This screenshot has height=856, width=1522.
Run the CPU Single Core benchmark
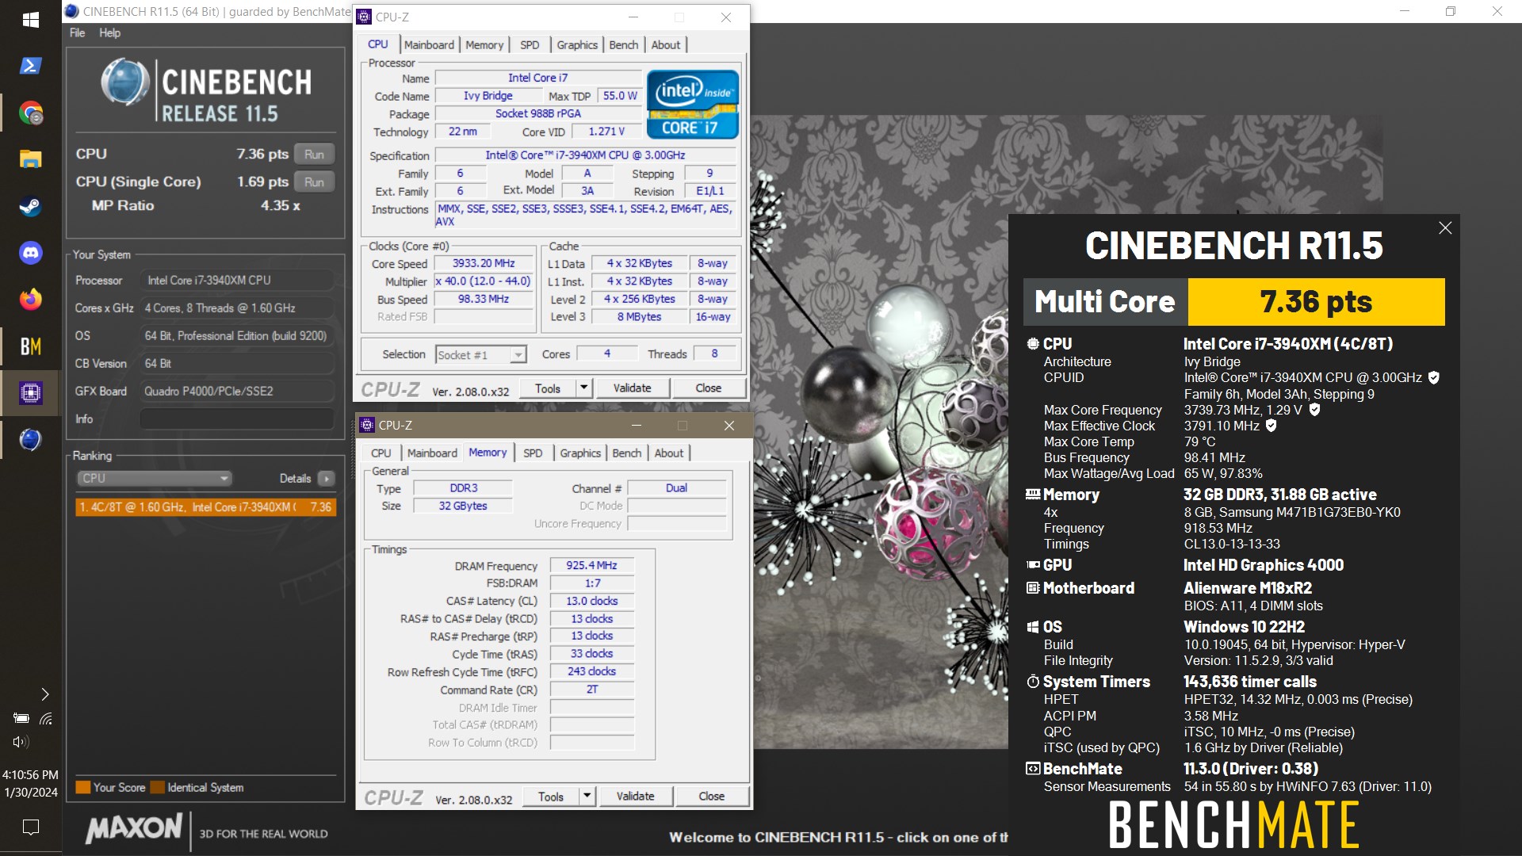coord(314,182)
